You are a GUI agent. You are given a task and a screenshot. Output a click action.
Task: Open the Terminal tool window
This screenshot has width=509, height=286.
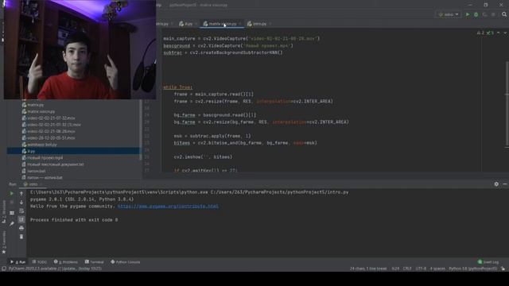[x=95, y=262]
